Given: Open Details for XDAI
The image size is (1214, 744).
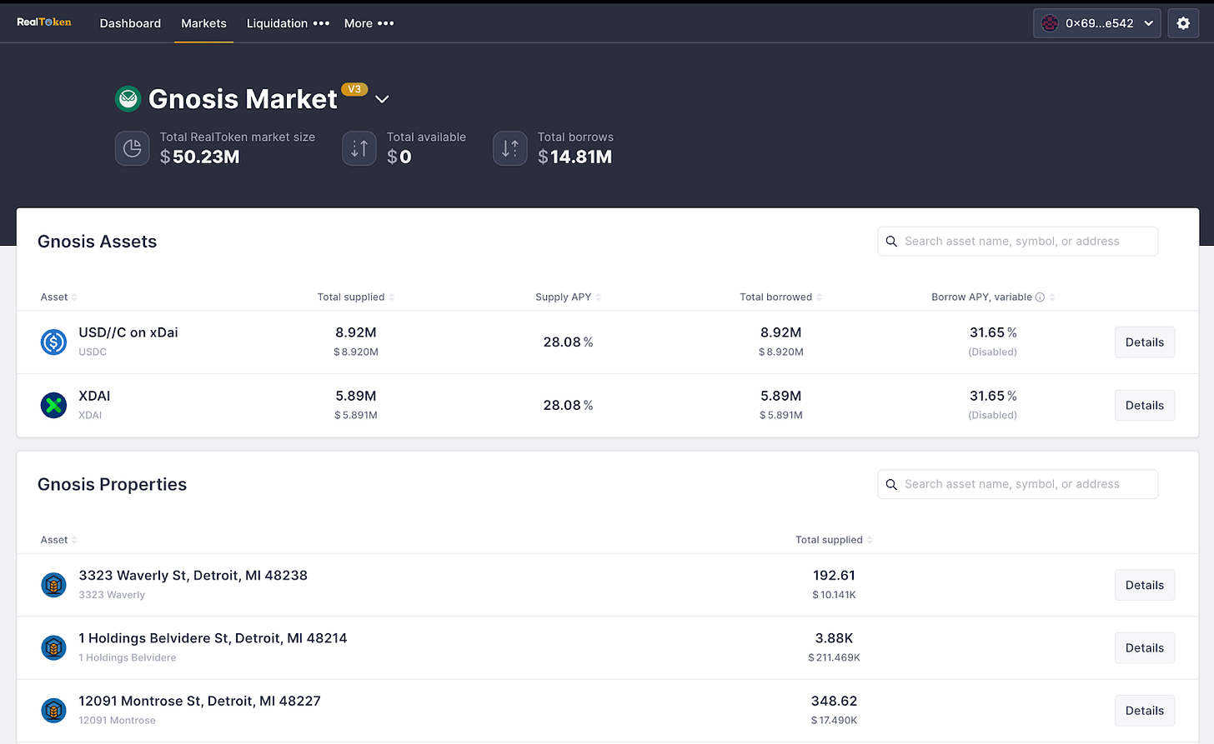Looking at the screenshot, I should click(1144, 406).
